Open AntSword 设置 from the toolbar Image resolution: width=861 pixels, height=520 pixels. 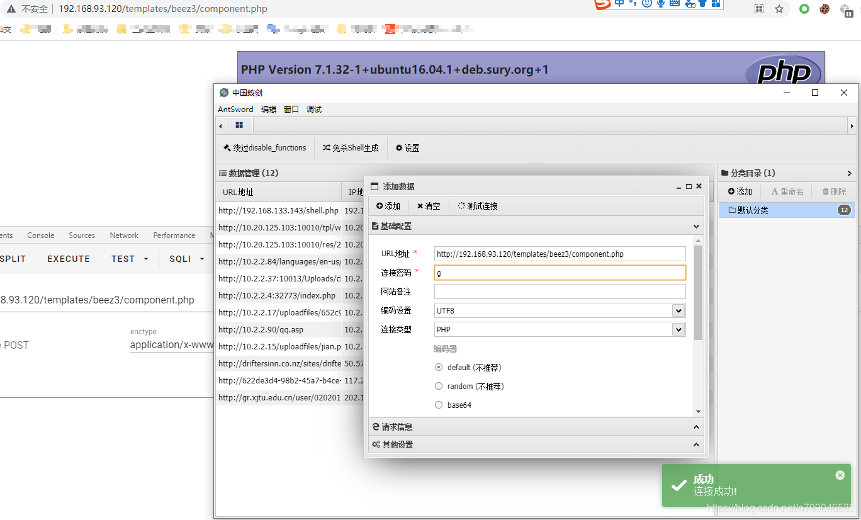click(407, 148)
